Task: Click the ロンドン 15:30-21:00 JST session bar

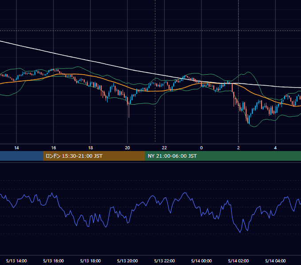Action: click(94, 156)
